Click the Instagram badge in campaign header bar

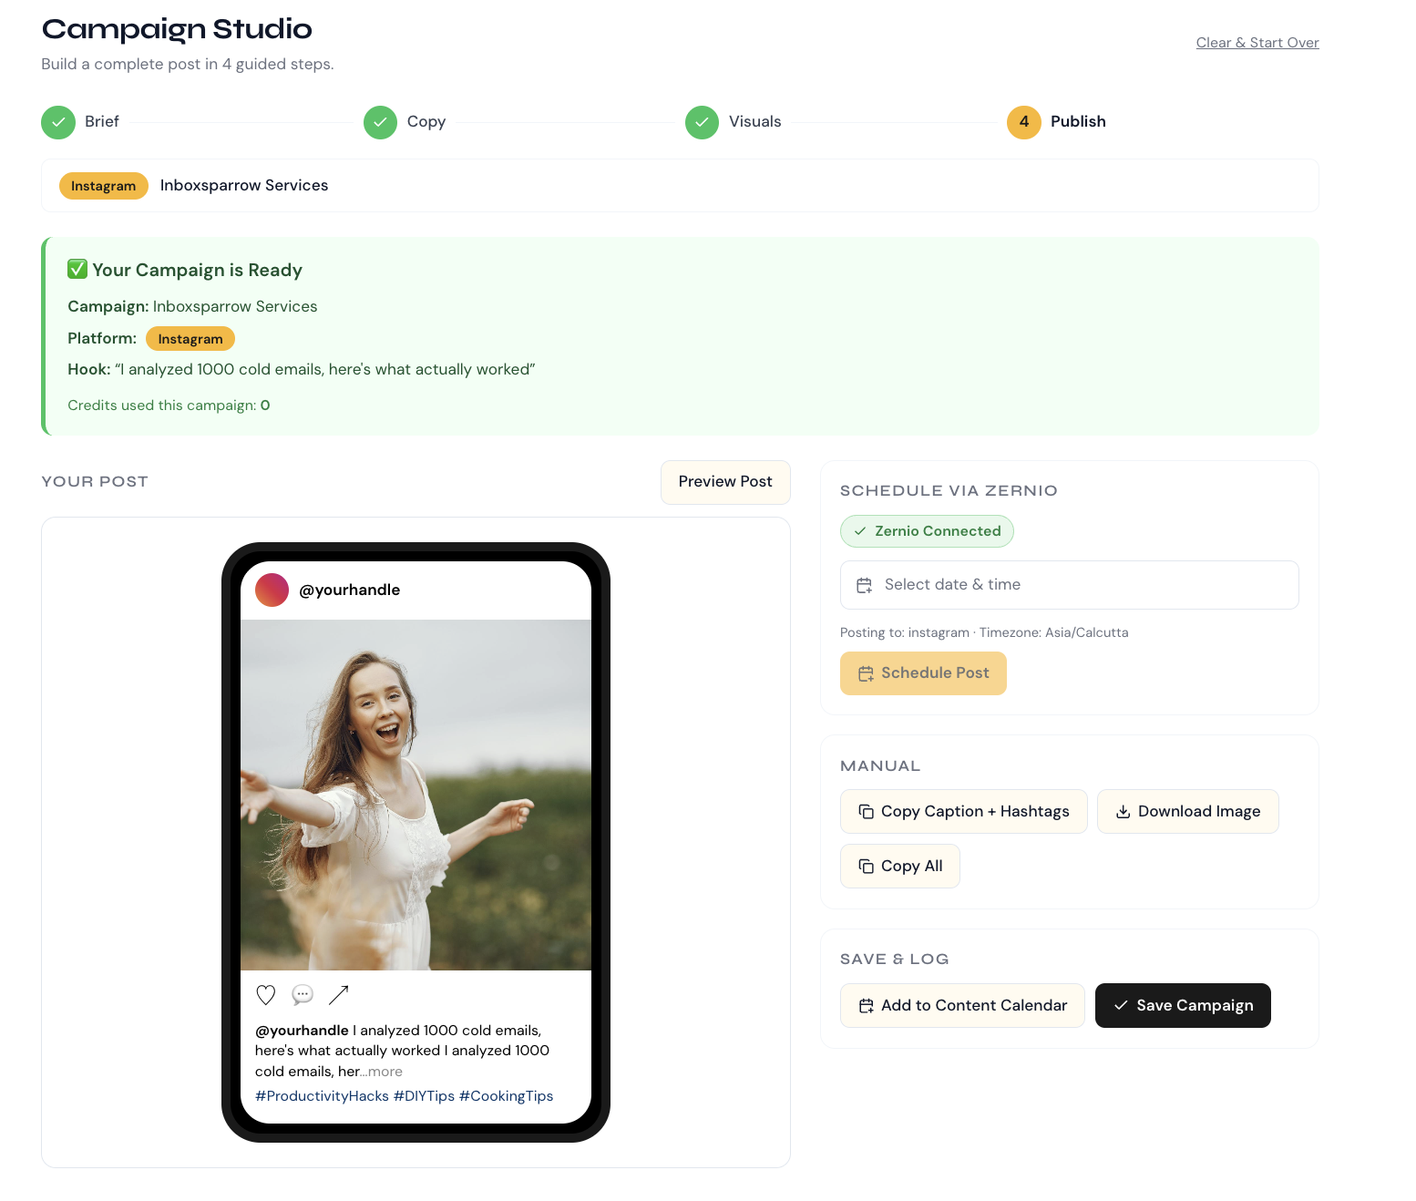point(104,186)
